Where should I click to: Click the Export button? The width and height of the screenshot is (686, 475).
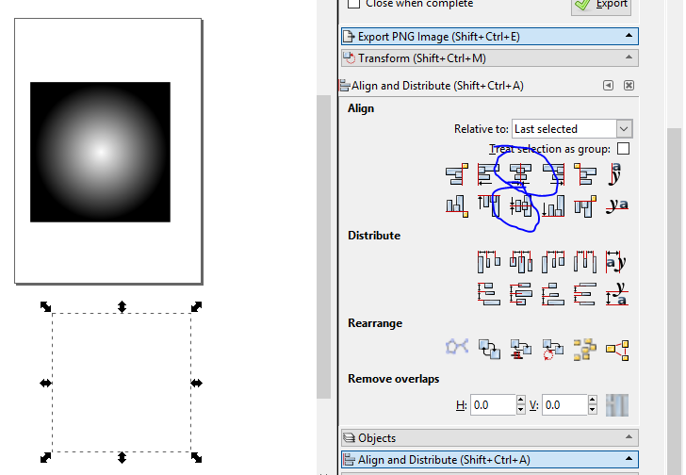pyautogui.click(x=601, y=6)
